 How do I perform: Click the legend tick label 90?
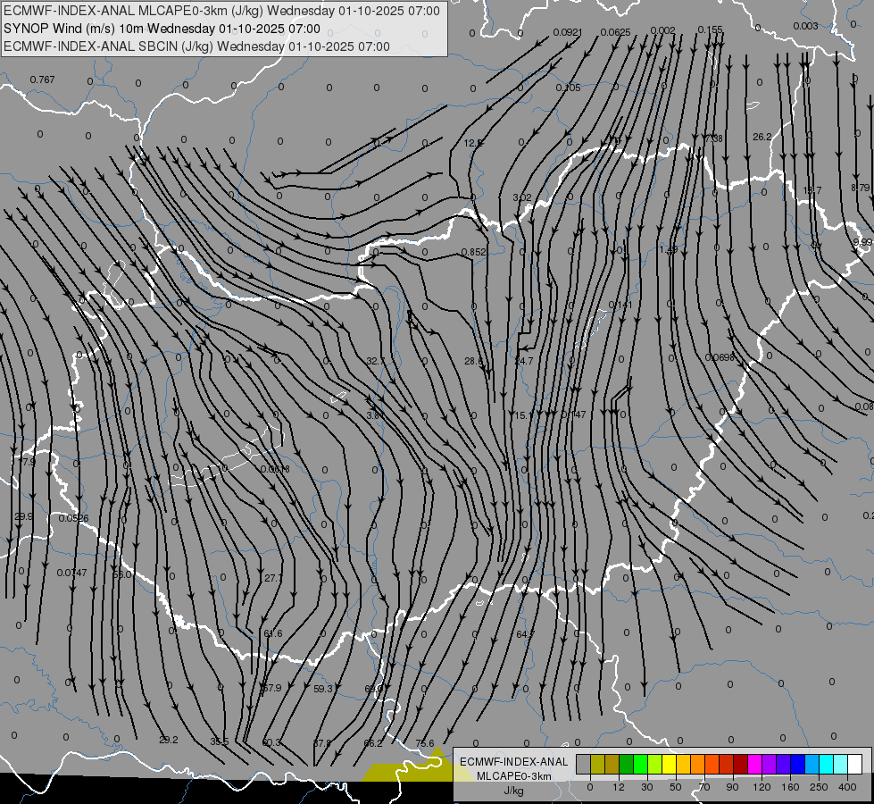coord(732,787)
